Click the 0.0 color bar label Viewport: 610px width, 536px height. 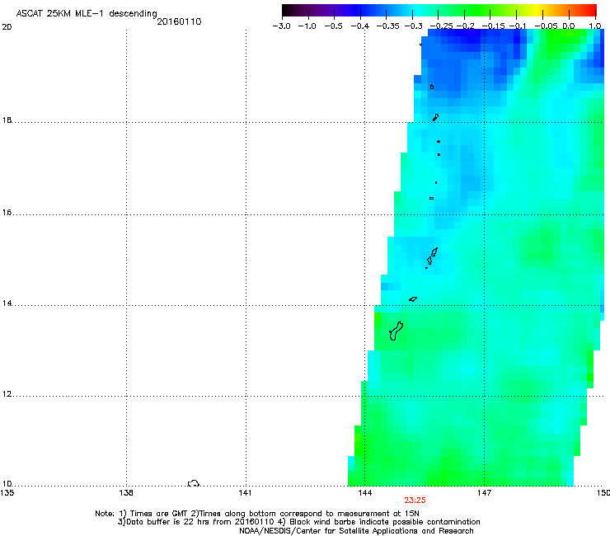(x=569, y=26)
